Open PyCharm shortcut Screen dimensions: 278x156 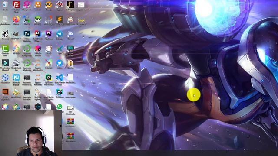point(49,78)
